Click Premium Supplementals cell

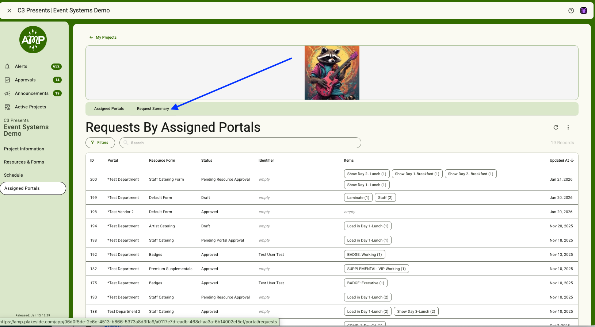171,269
